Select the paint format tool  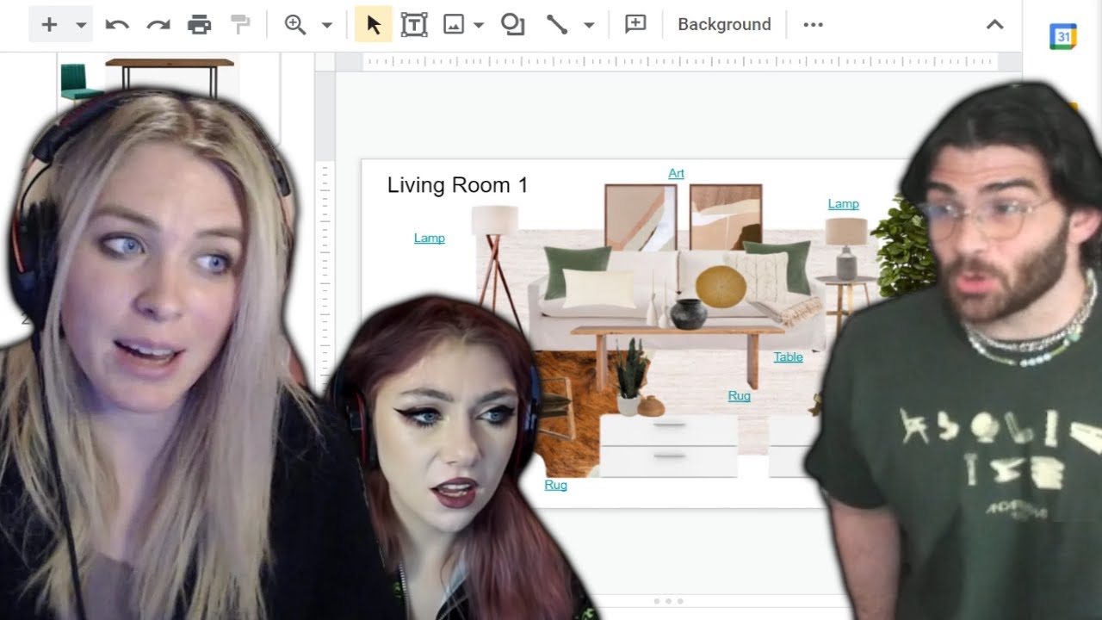click(x=240, y=25)
